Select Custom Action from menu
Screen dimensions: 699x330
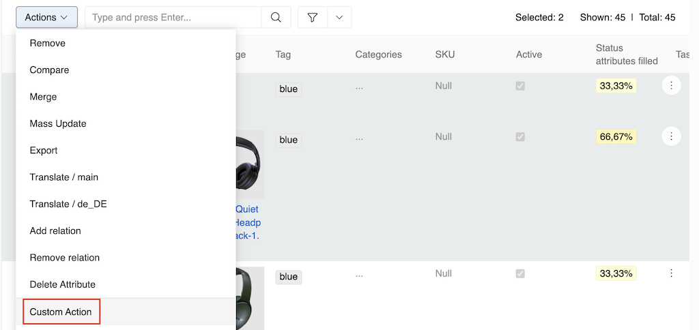pos(61,312)
